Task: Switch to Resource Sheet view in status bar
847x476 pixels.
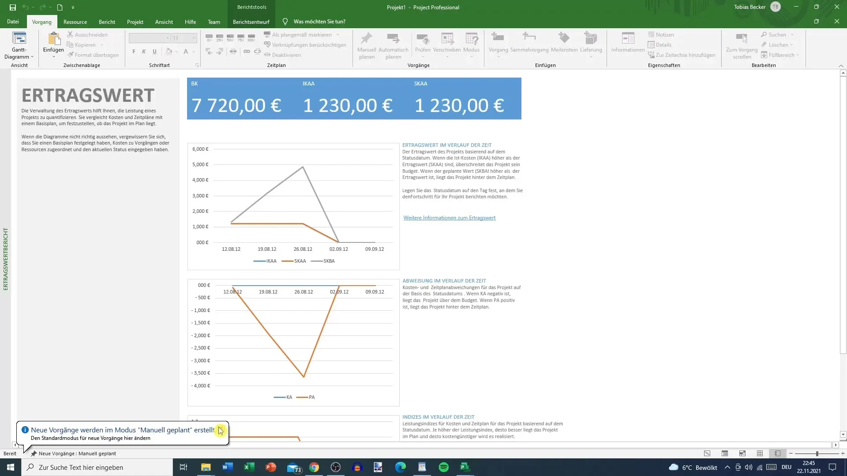Action: click(x=760, y=454)
